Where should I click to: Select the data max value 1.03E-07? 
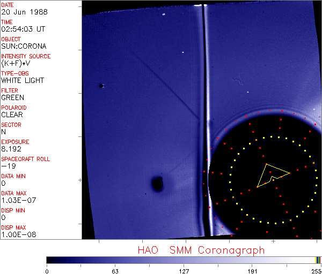coord(16,200)
